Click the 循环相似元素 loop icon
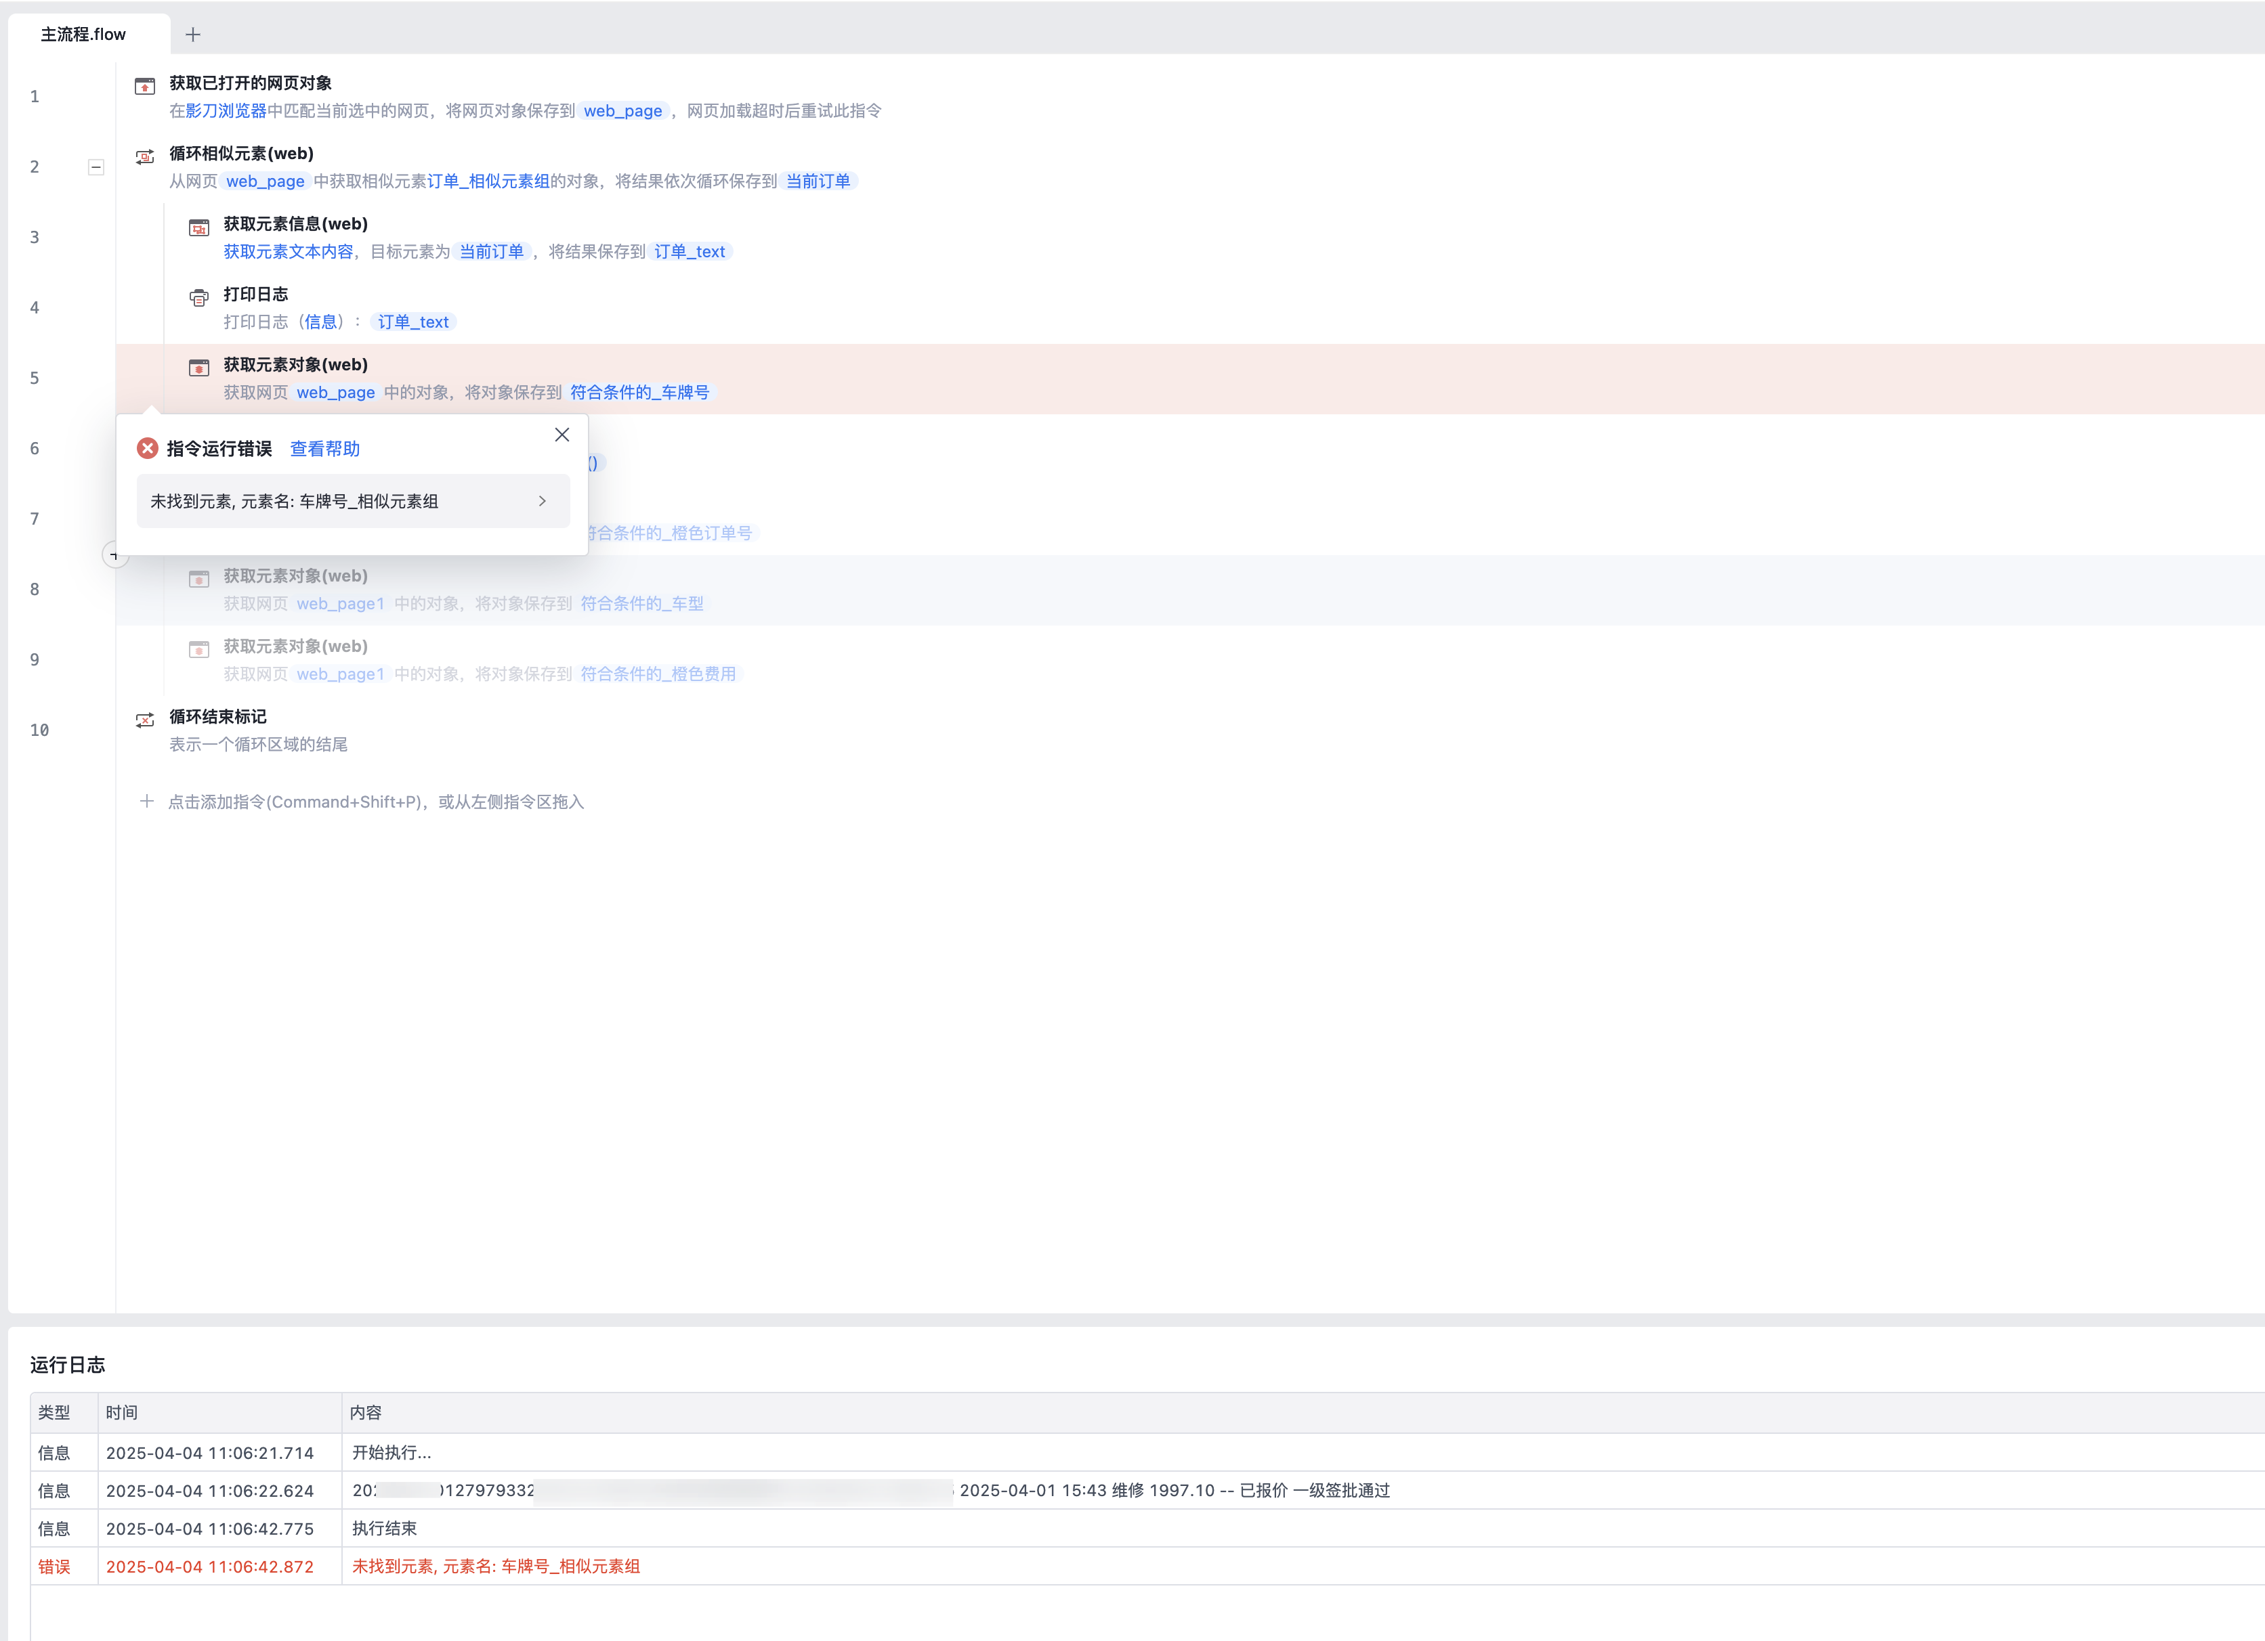Image resolution: width=2265 pixels, height=1641 pixels. [x=145, y=156]
